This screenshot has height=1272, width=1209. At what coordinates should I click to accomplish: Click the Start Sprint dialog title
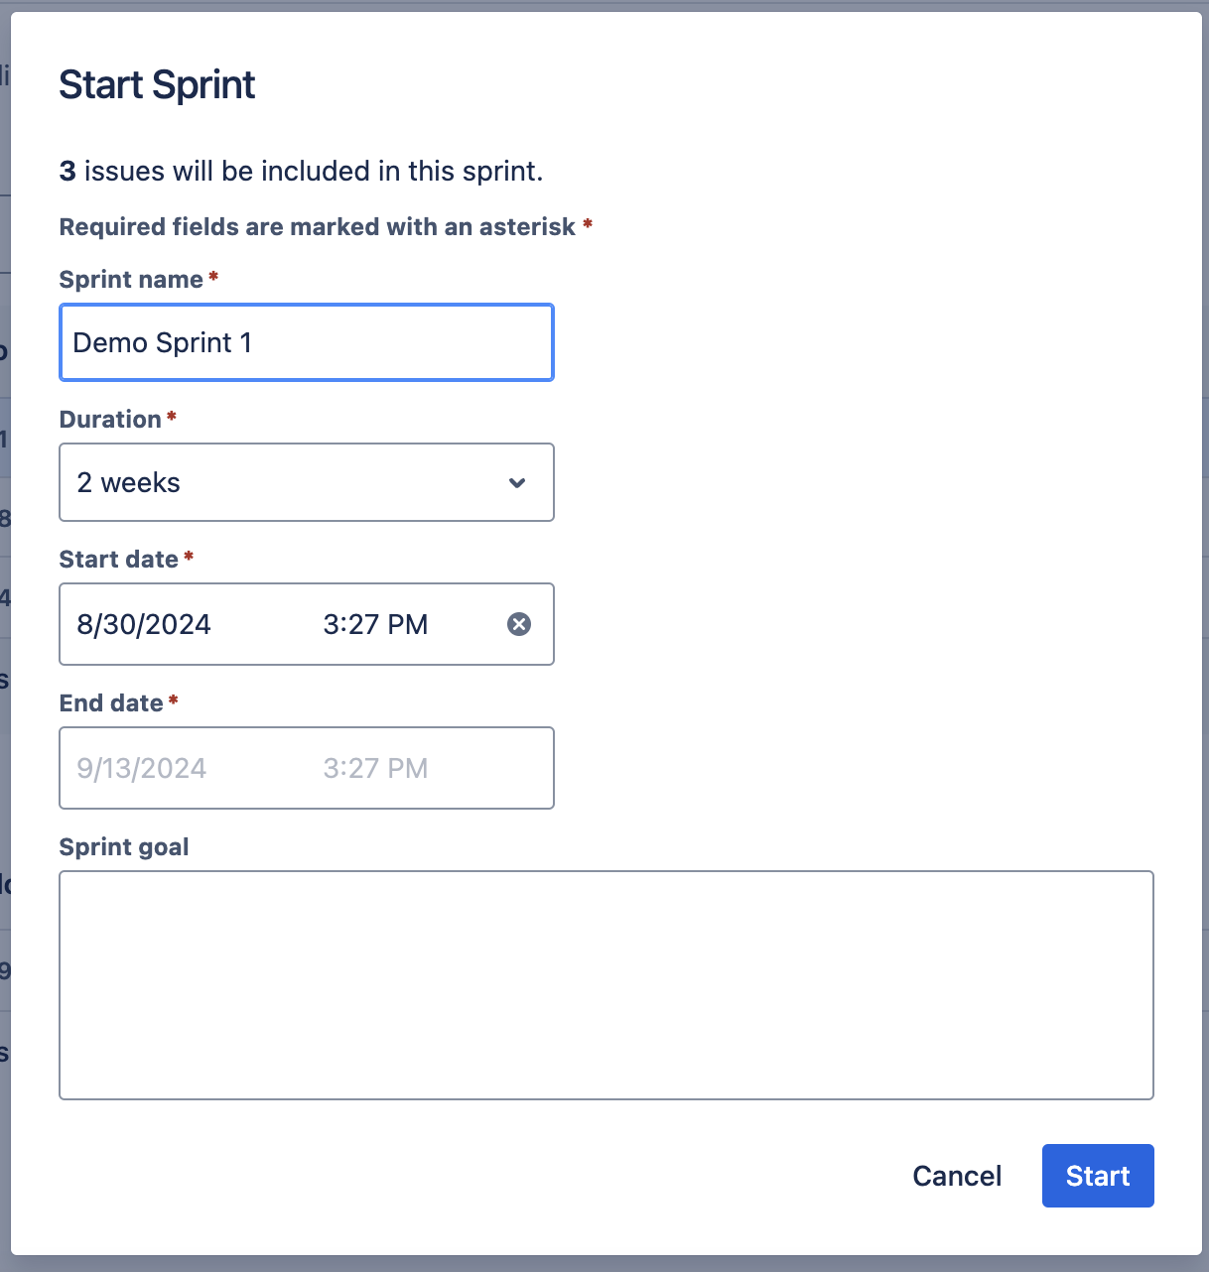pos(156,84)
